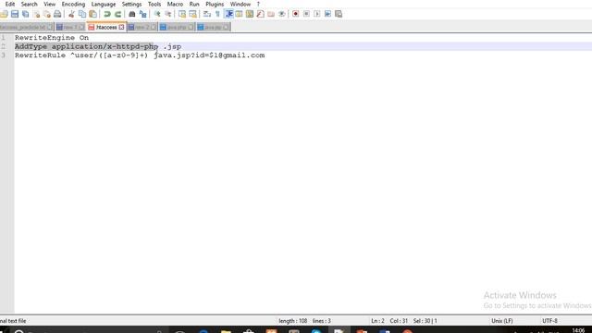Toggle Show All Characters pilcrow icon

pos(217,14)
